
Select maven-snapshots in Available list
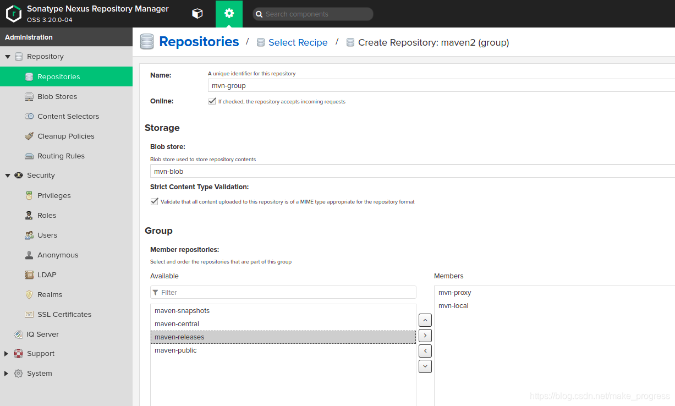283,311
